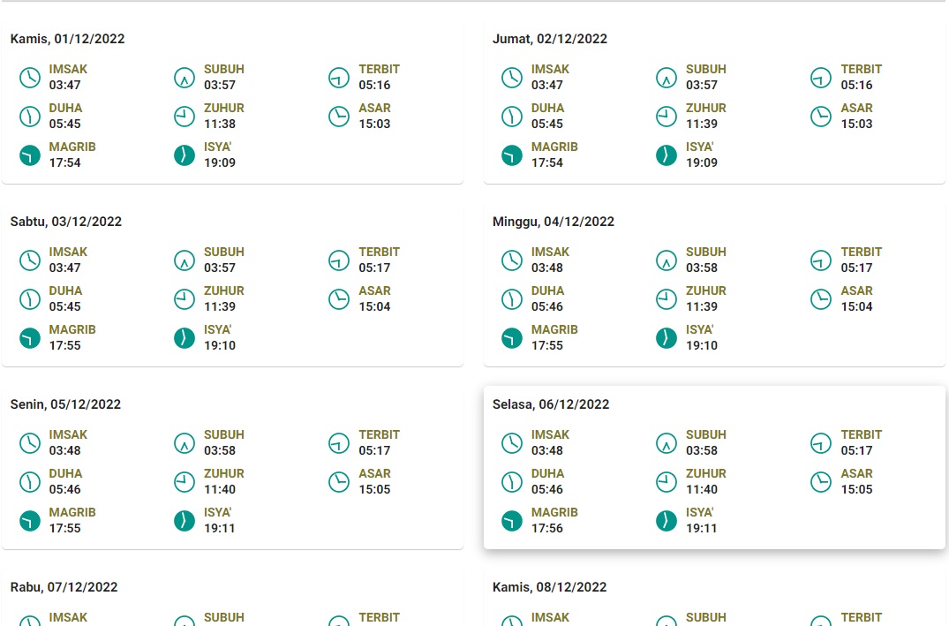This screenshot has height=626, width=949.
Task: Click the Magrib time 17:55 on Sabtu
Action: tap(65, 345)
